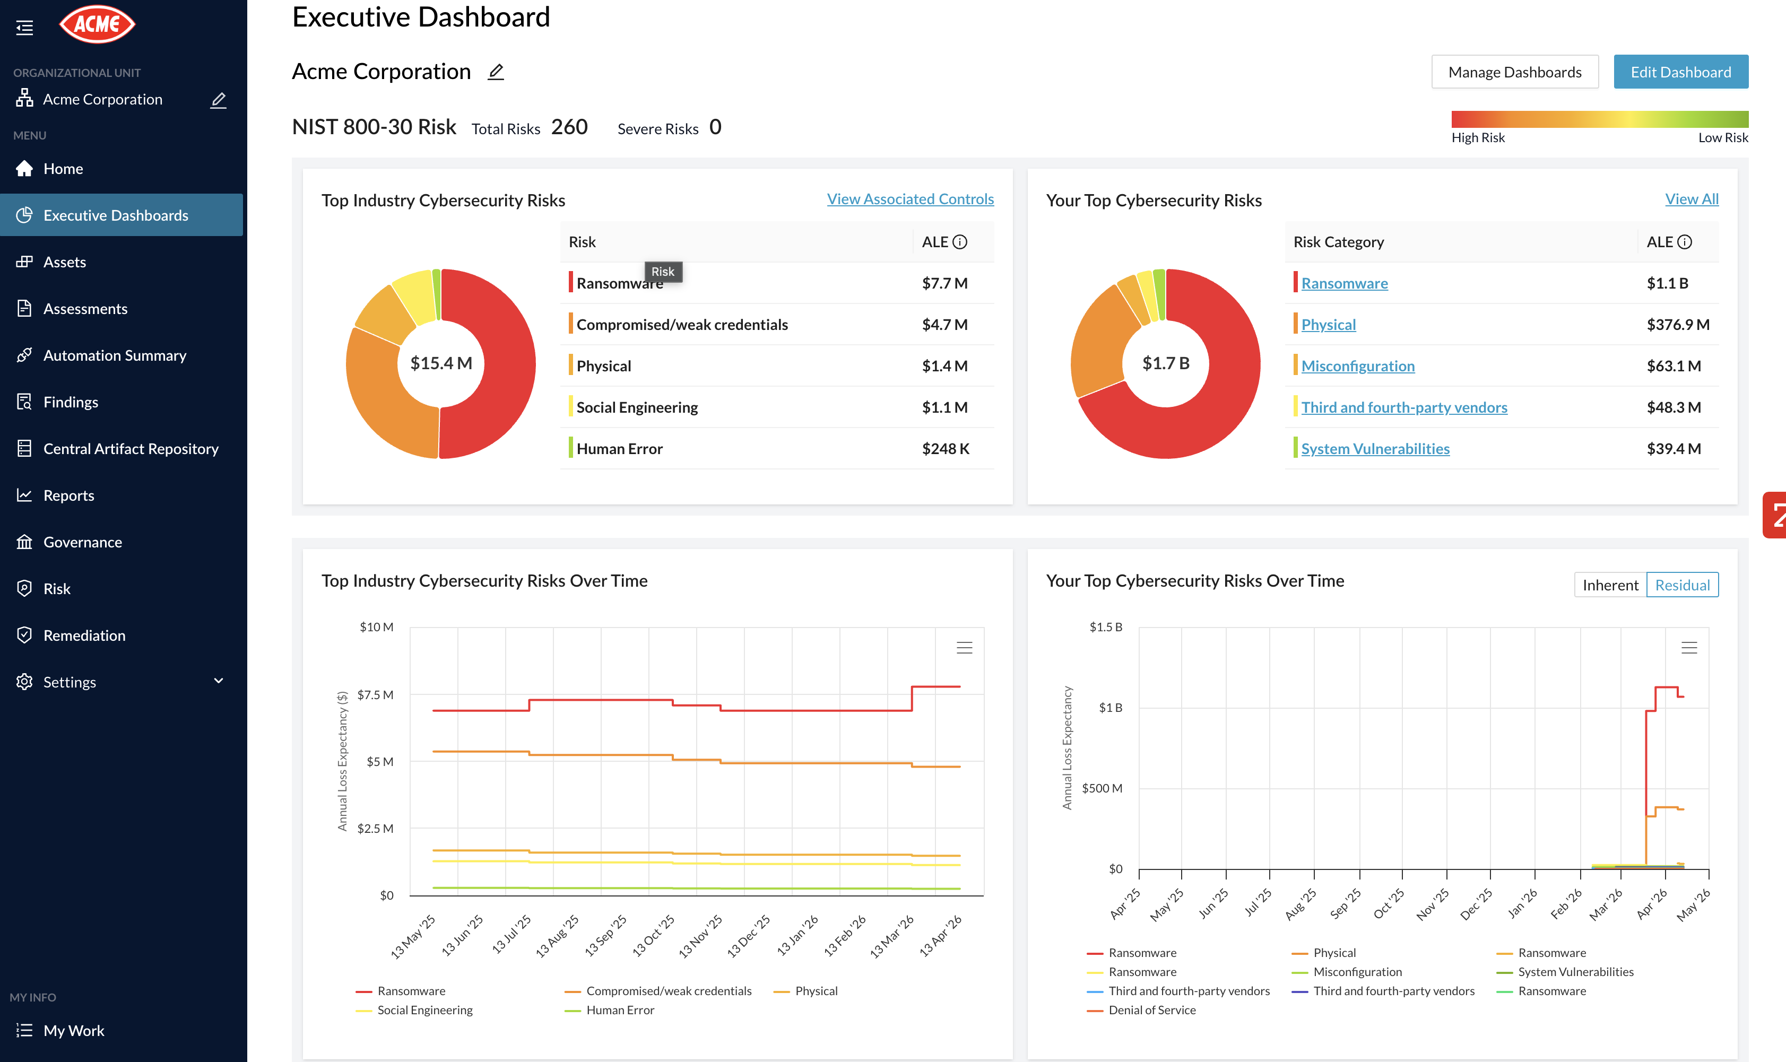Toggle Ransomware series in industry chart legend
The image size is (1786, 1062).
[410, 990]
